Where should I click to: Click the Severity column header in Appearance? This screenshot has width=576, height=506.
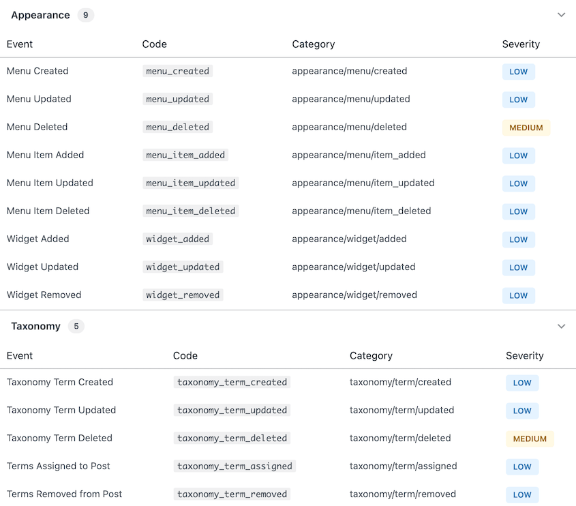pyautogui.click(x=521, y=44)
